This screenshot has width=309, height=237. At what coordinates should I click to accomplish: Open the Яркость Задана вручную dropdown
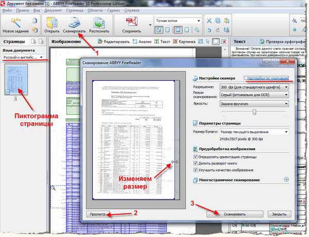click(254, 104)
